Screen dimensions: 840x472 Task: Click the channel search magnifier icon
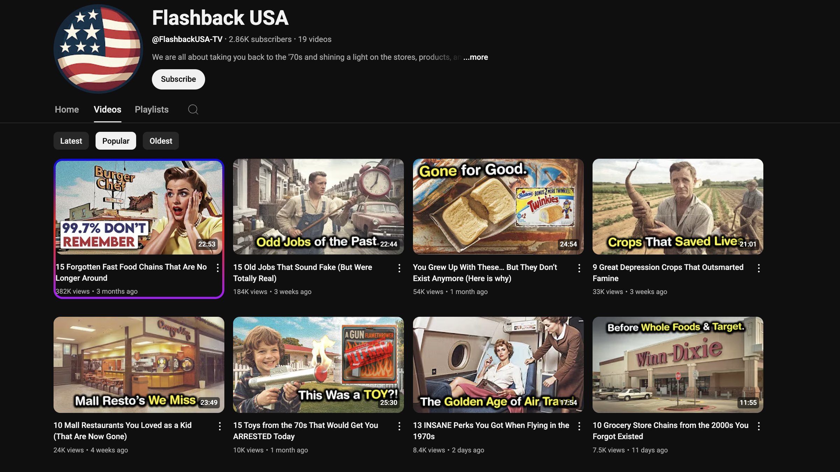[x=193, y=109]
